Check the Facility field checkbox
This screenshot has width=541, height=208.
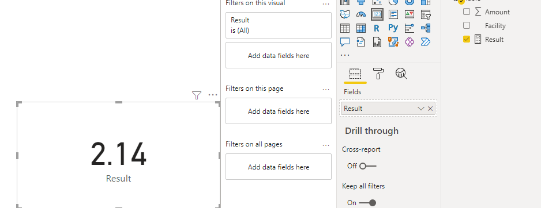click(x=467, y=25)
